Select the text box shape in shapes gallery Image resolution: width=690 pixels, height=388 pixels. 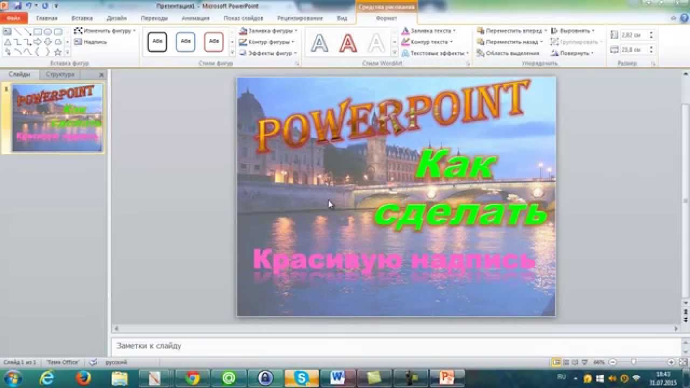[7, 32]
